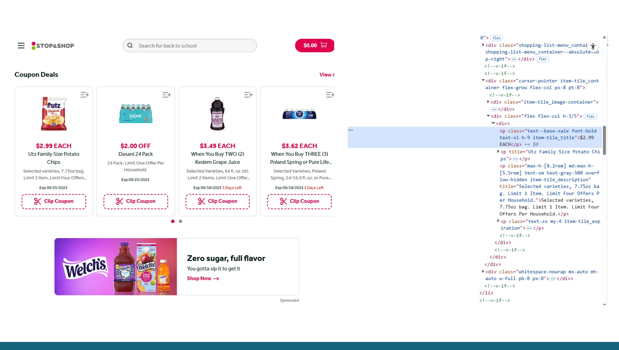Screen dimensions: 619x350
Task: Click the search magnifier icon
Action: (130, 45)
